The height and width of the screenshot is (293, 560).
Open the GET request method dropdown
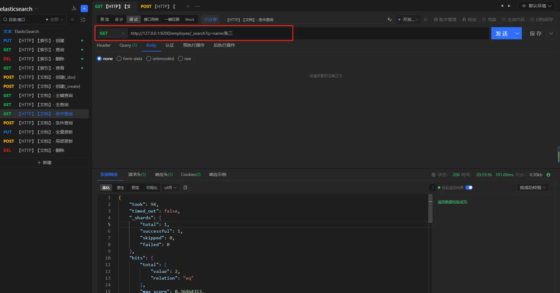(112, 33)
